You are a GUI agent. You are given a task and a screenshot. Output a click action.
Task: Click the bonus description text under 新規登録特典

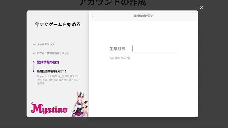pos(58,80)
